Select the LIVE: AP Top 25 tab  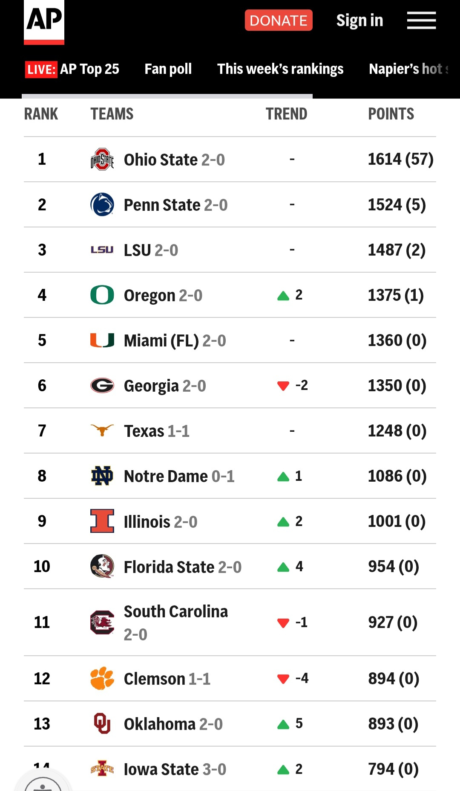(72, 69)
